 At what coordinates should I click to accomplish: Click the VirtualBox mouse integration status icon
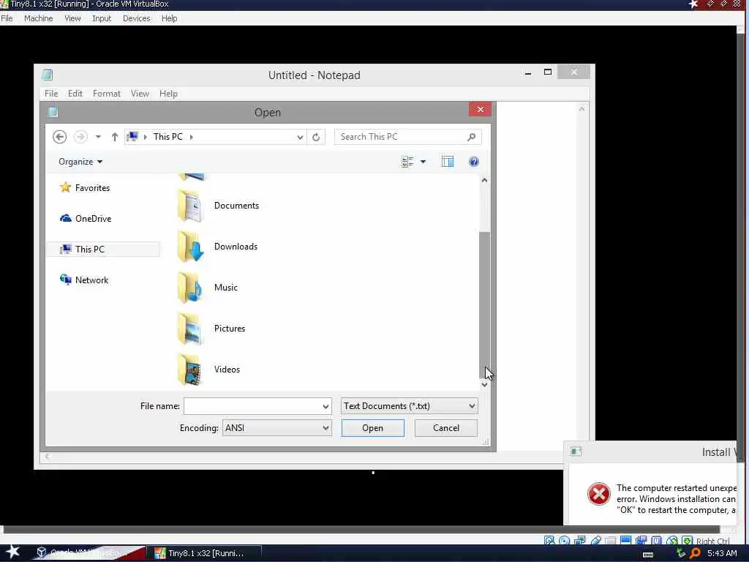[x=672, y=541]
